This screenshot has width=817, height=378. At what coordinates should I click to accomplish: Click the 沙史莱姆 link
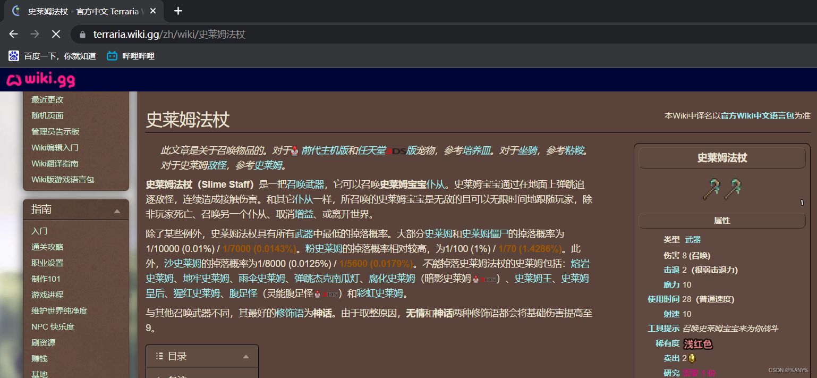coord(182,263)
